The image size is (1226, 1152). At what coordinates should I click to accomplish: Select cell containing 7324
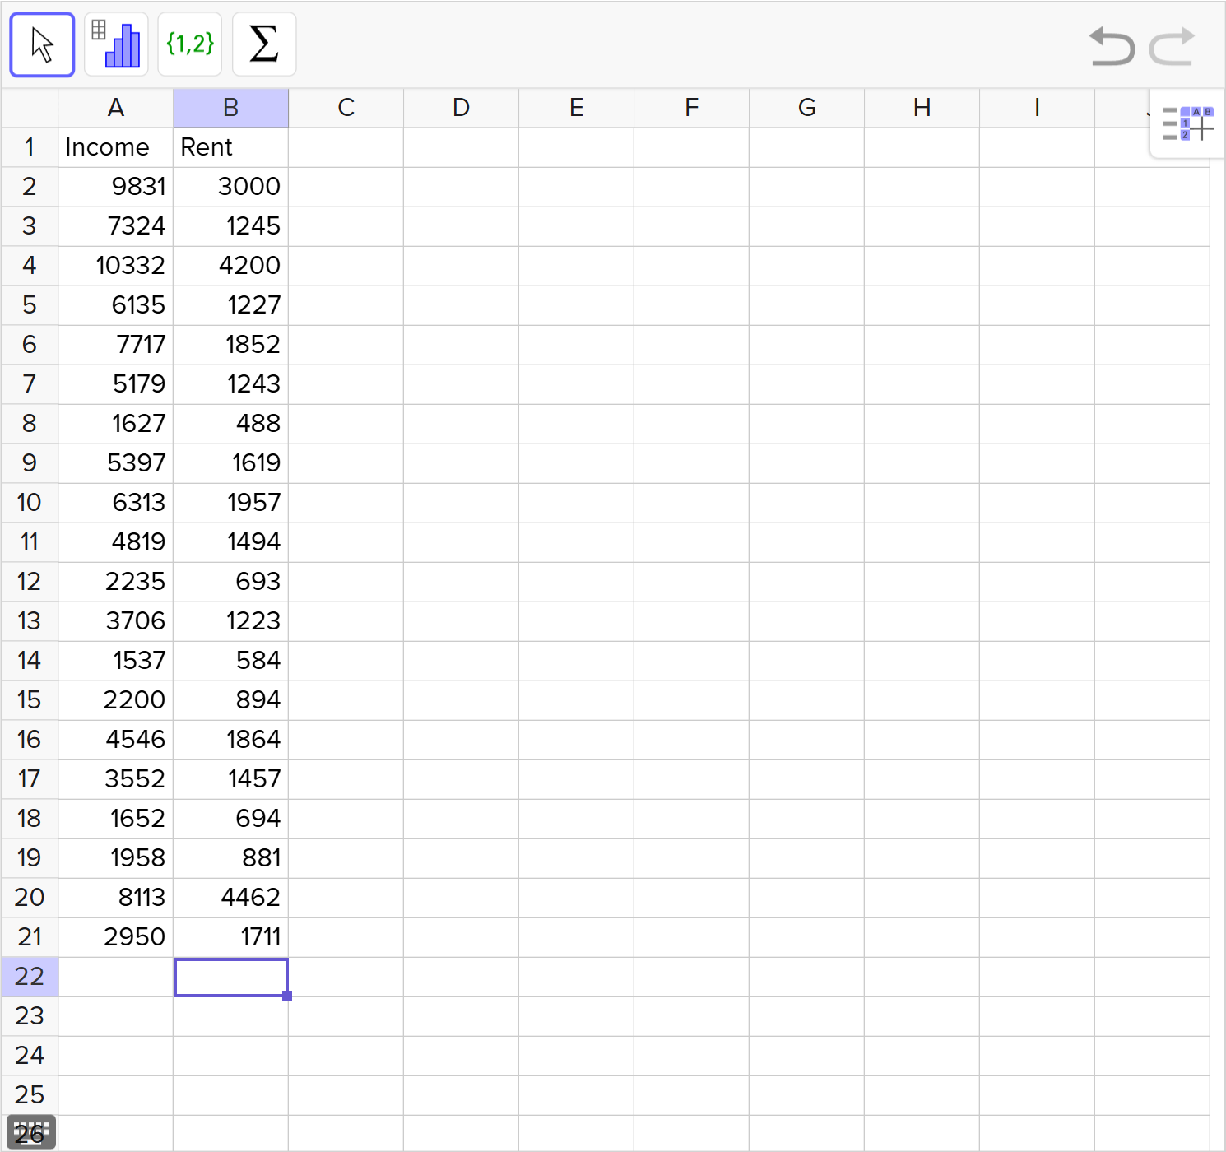(116, 226)
